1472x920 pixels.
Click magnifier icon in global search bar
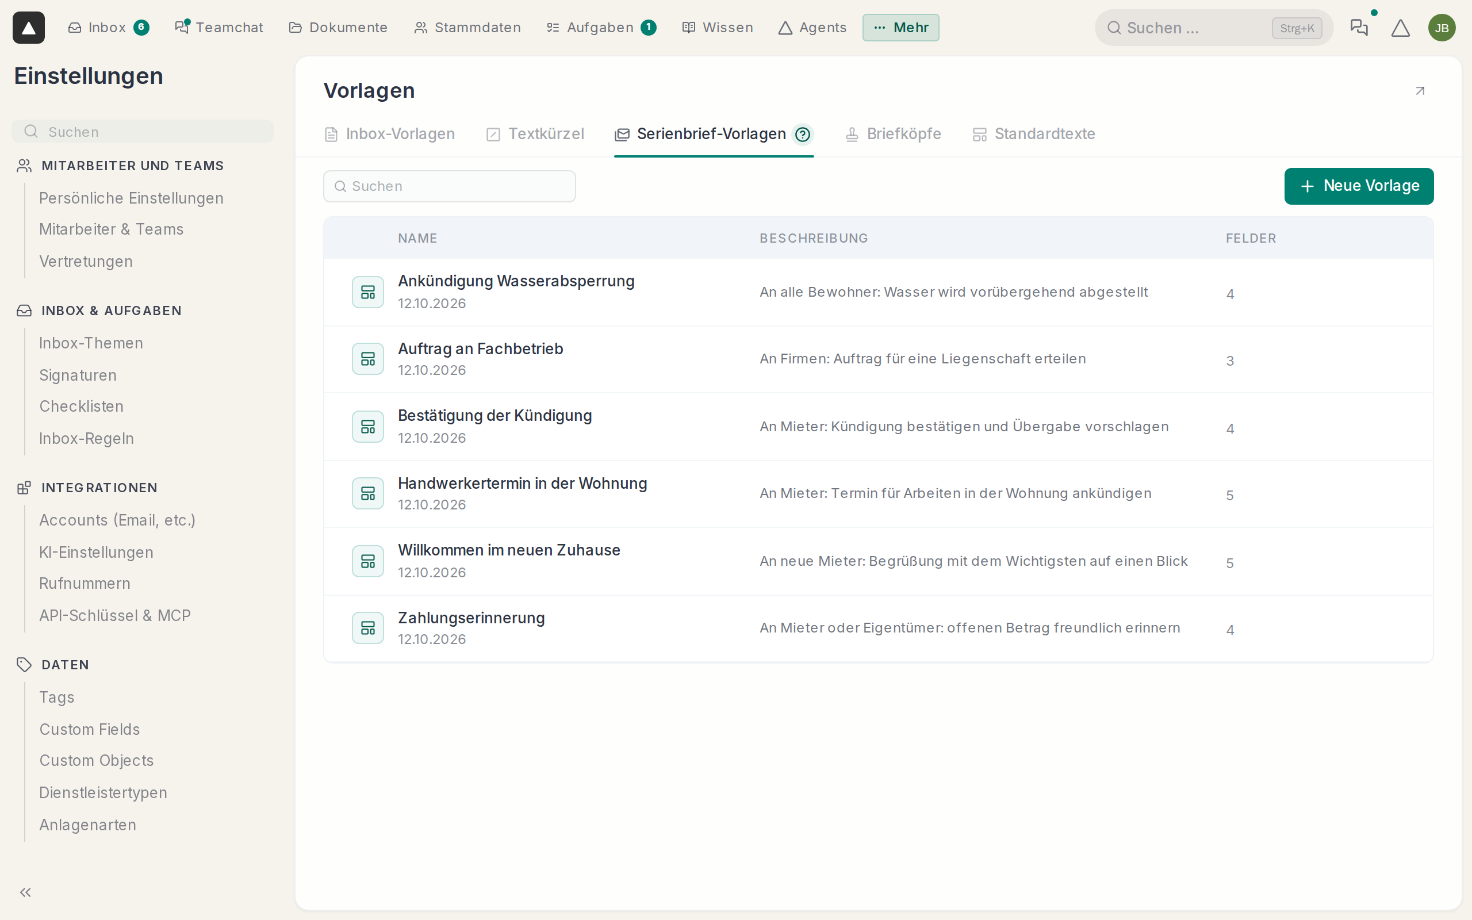pyautogui.click(x=1114, y=28)
